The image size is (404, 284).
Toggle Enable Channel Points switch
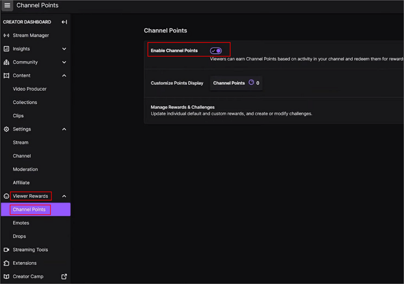[x=216, y=51]
